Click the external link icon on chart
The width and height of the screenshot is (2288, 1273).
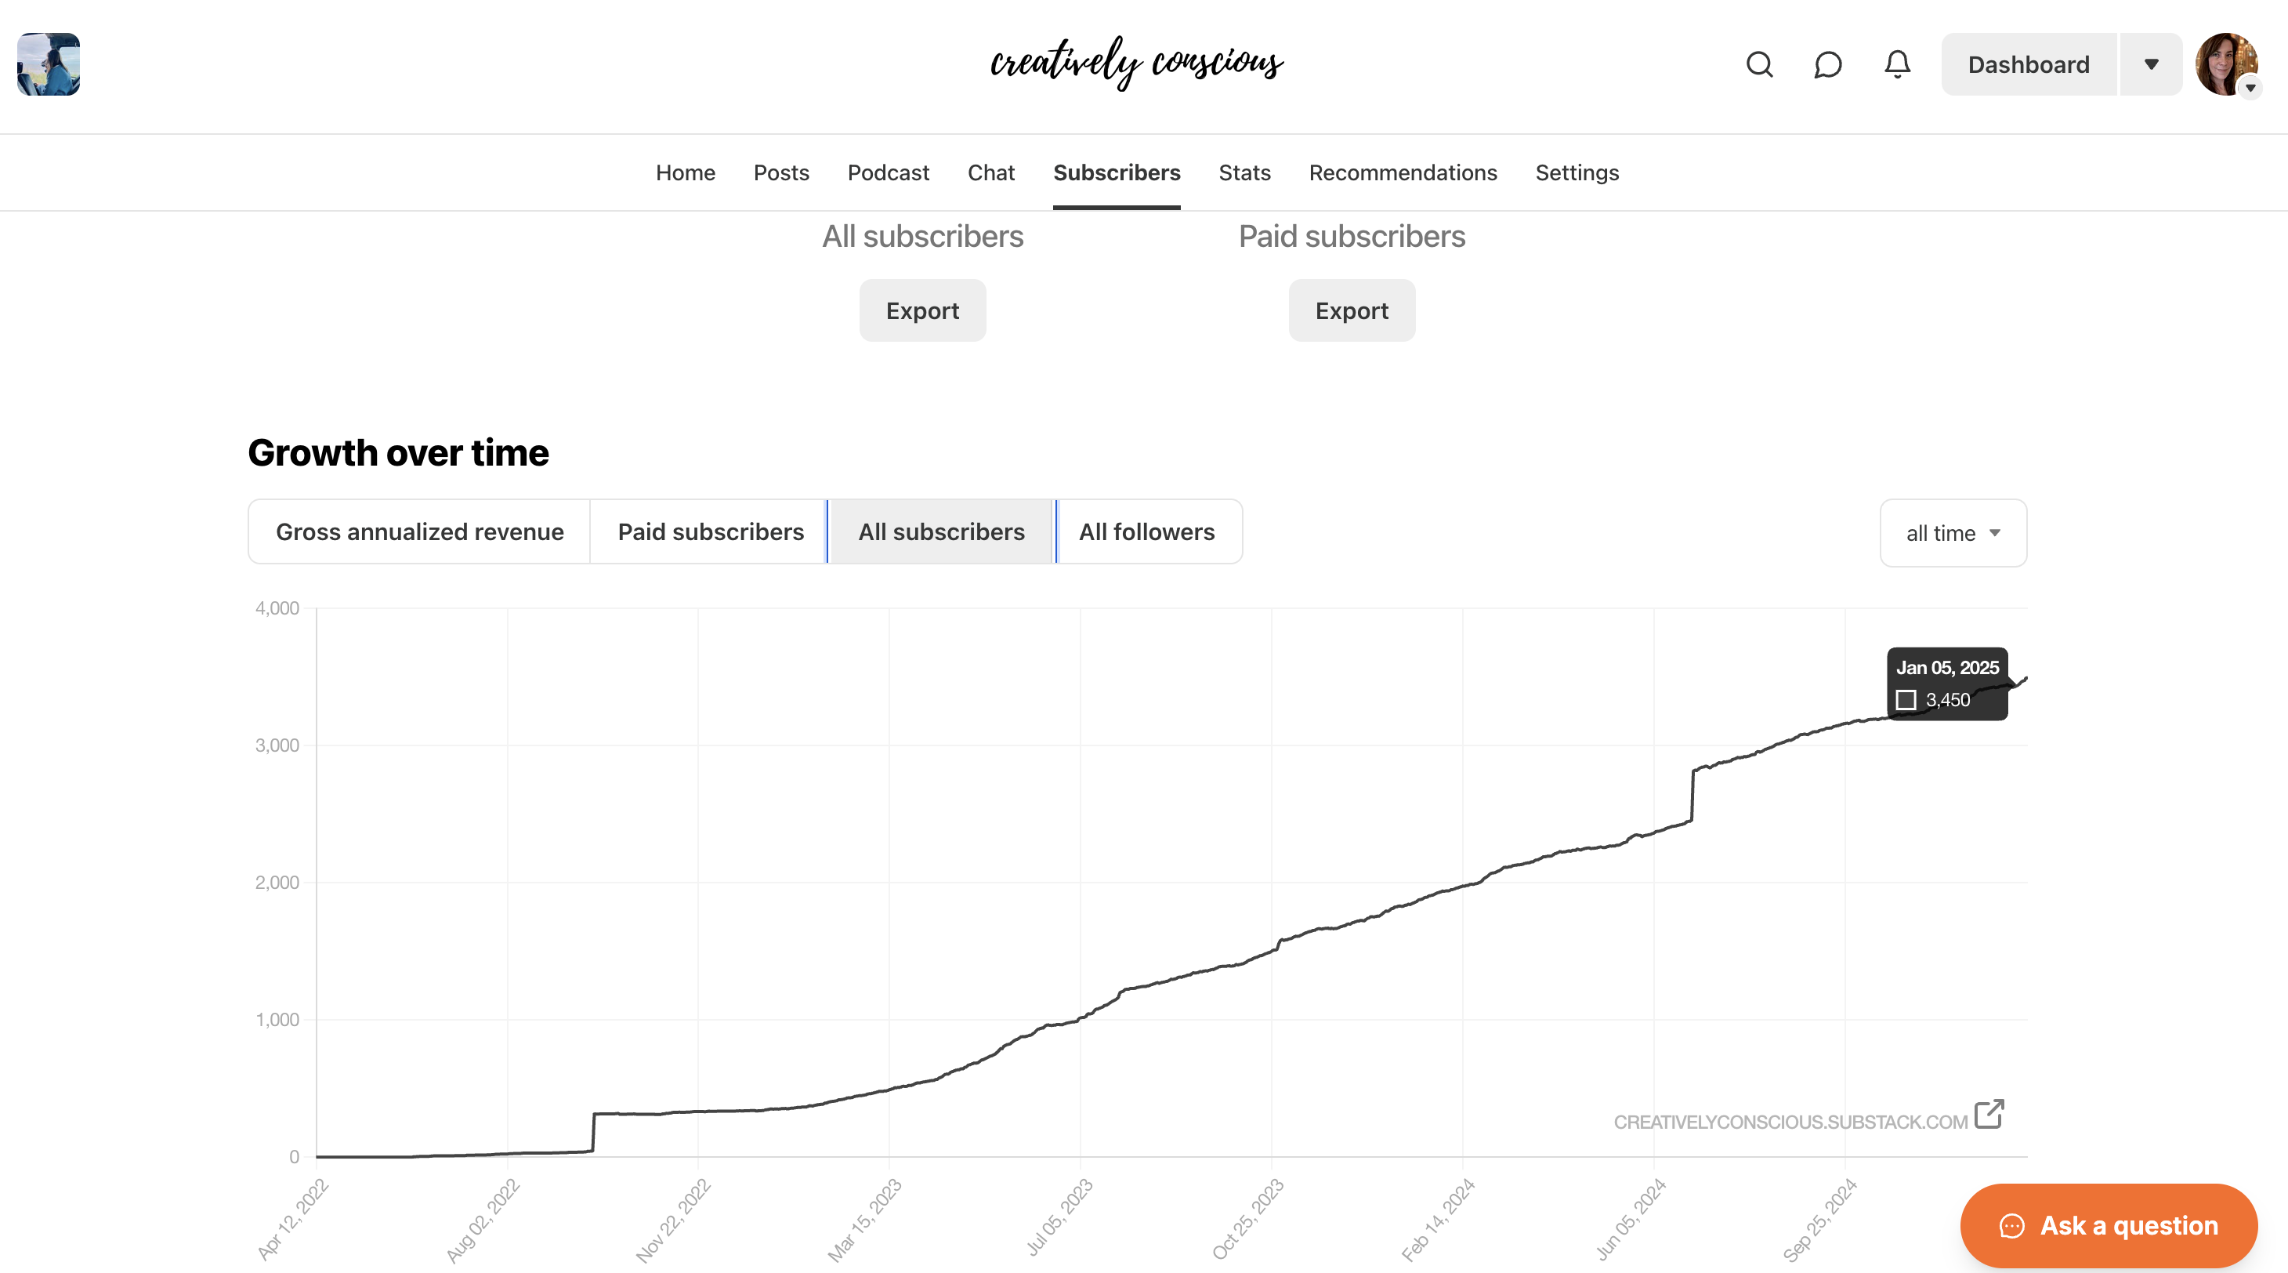(x=1989, y=1114)
